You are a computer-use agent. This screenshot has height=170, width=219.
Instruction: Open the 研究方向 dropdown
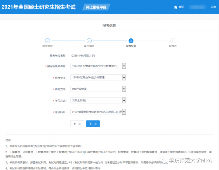click(98, 89)
